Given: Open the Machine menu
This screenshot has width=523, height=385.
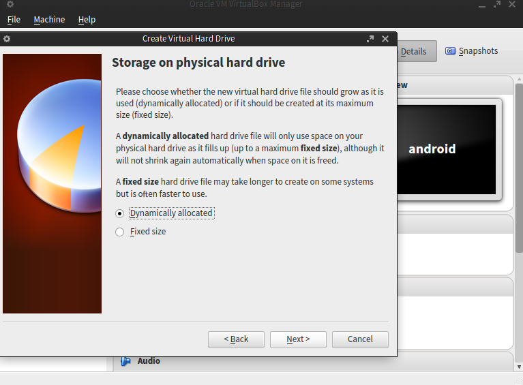Looking at the screenshot, I should [x=49, y=20].
